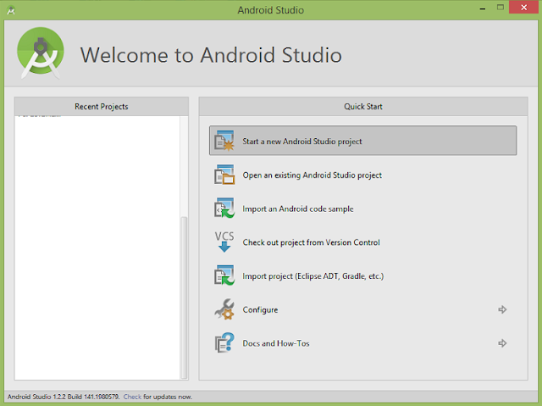Click the VCS blue arrow icon

224,242
